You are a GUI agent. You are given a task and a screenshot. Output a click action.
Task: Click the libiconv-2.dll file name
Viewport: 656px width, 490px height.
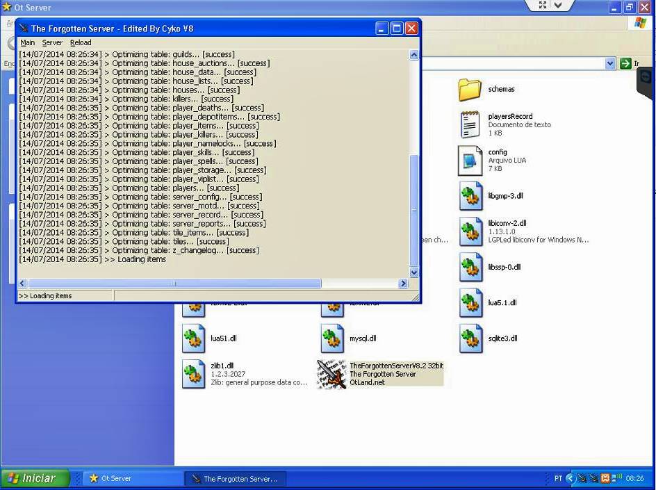(507, 223)
